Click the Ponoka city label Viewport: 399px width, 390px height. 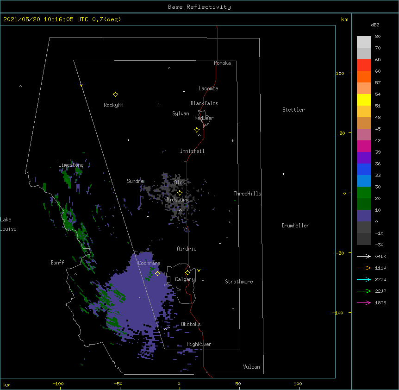(222, 63)
